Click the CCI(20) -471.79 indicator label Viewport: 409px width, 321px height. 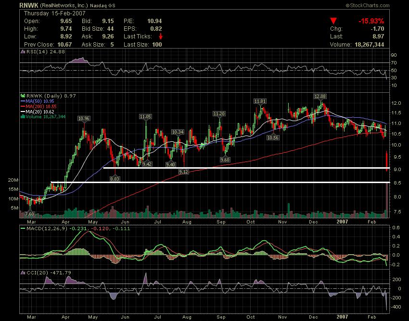click(49, 273)
